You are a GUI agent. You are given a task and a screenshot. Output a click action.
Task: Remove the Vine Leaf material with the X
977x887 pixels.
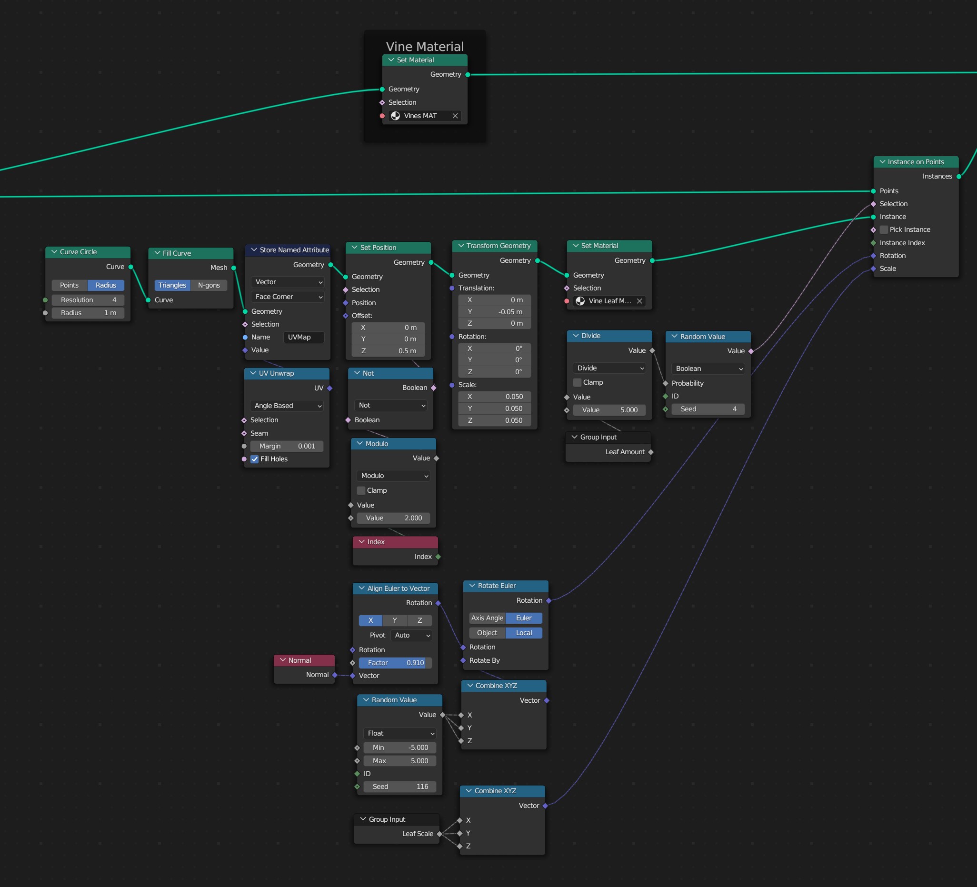point(640,301)
